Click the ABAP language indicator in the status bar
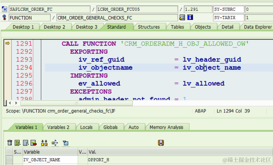This screenshot has height=165, width=273. 201,111
